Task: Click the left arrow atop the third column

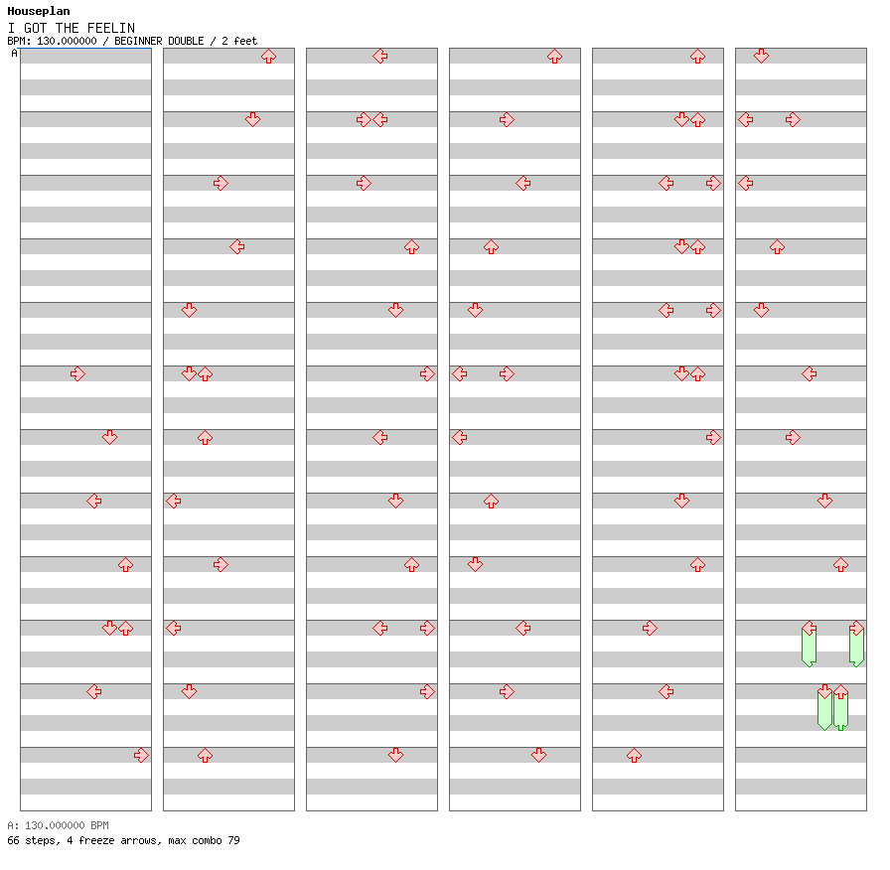Action: tap(379, 57)
